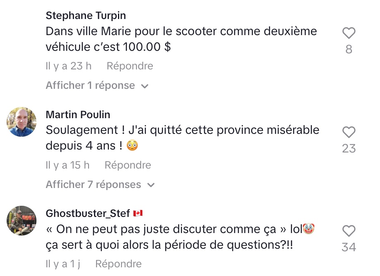Open Martin Poulin's username link
Viewport: 380px width, 276px height.
pyautogui.click(x=78, y=115)
